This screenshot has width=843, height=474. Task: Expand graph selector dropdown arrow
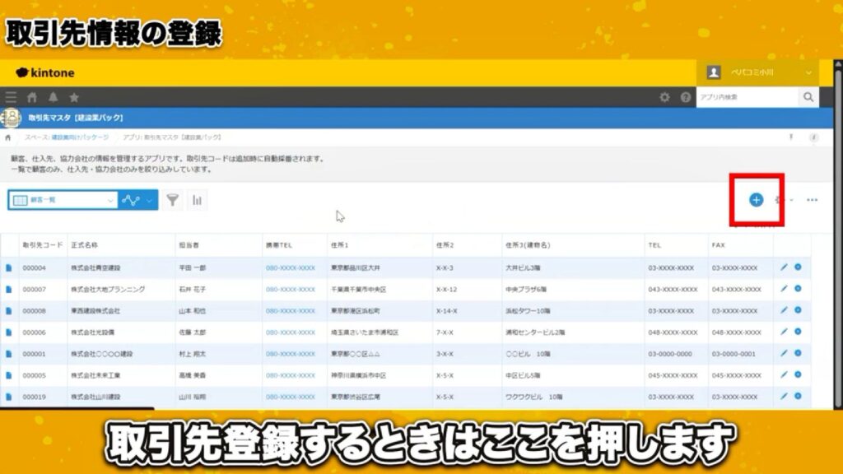(x=150, y=201)
